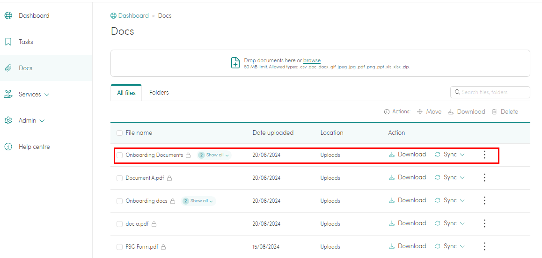Tick the checkbox for Onboarding Documents
This screenshot has height=258, width=542.
[120, 155]
